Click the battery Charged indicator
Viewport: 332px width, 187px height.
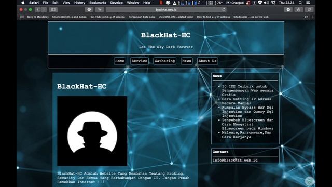coord(235,3)
